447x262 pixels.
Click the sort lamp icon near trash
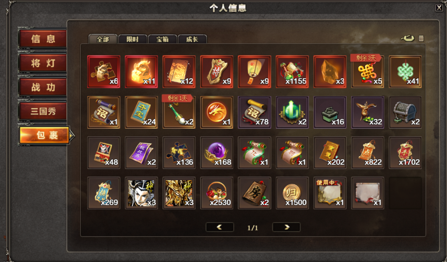[407, 38]
